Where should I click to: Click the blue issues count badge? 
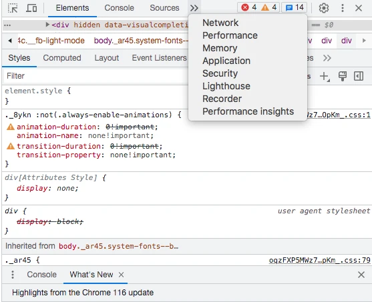pyautogui.click(x=295, y=7)
